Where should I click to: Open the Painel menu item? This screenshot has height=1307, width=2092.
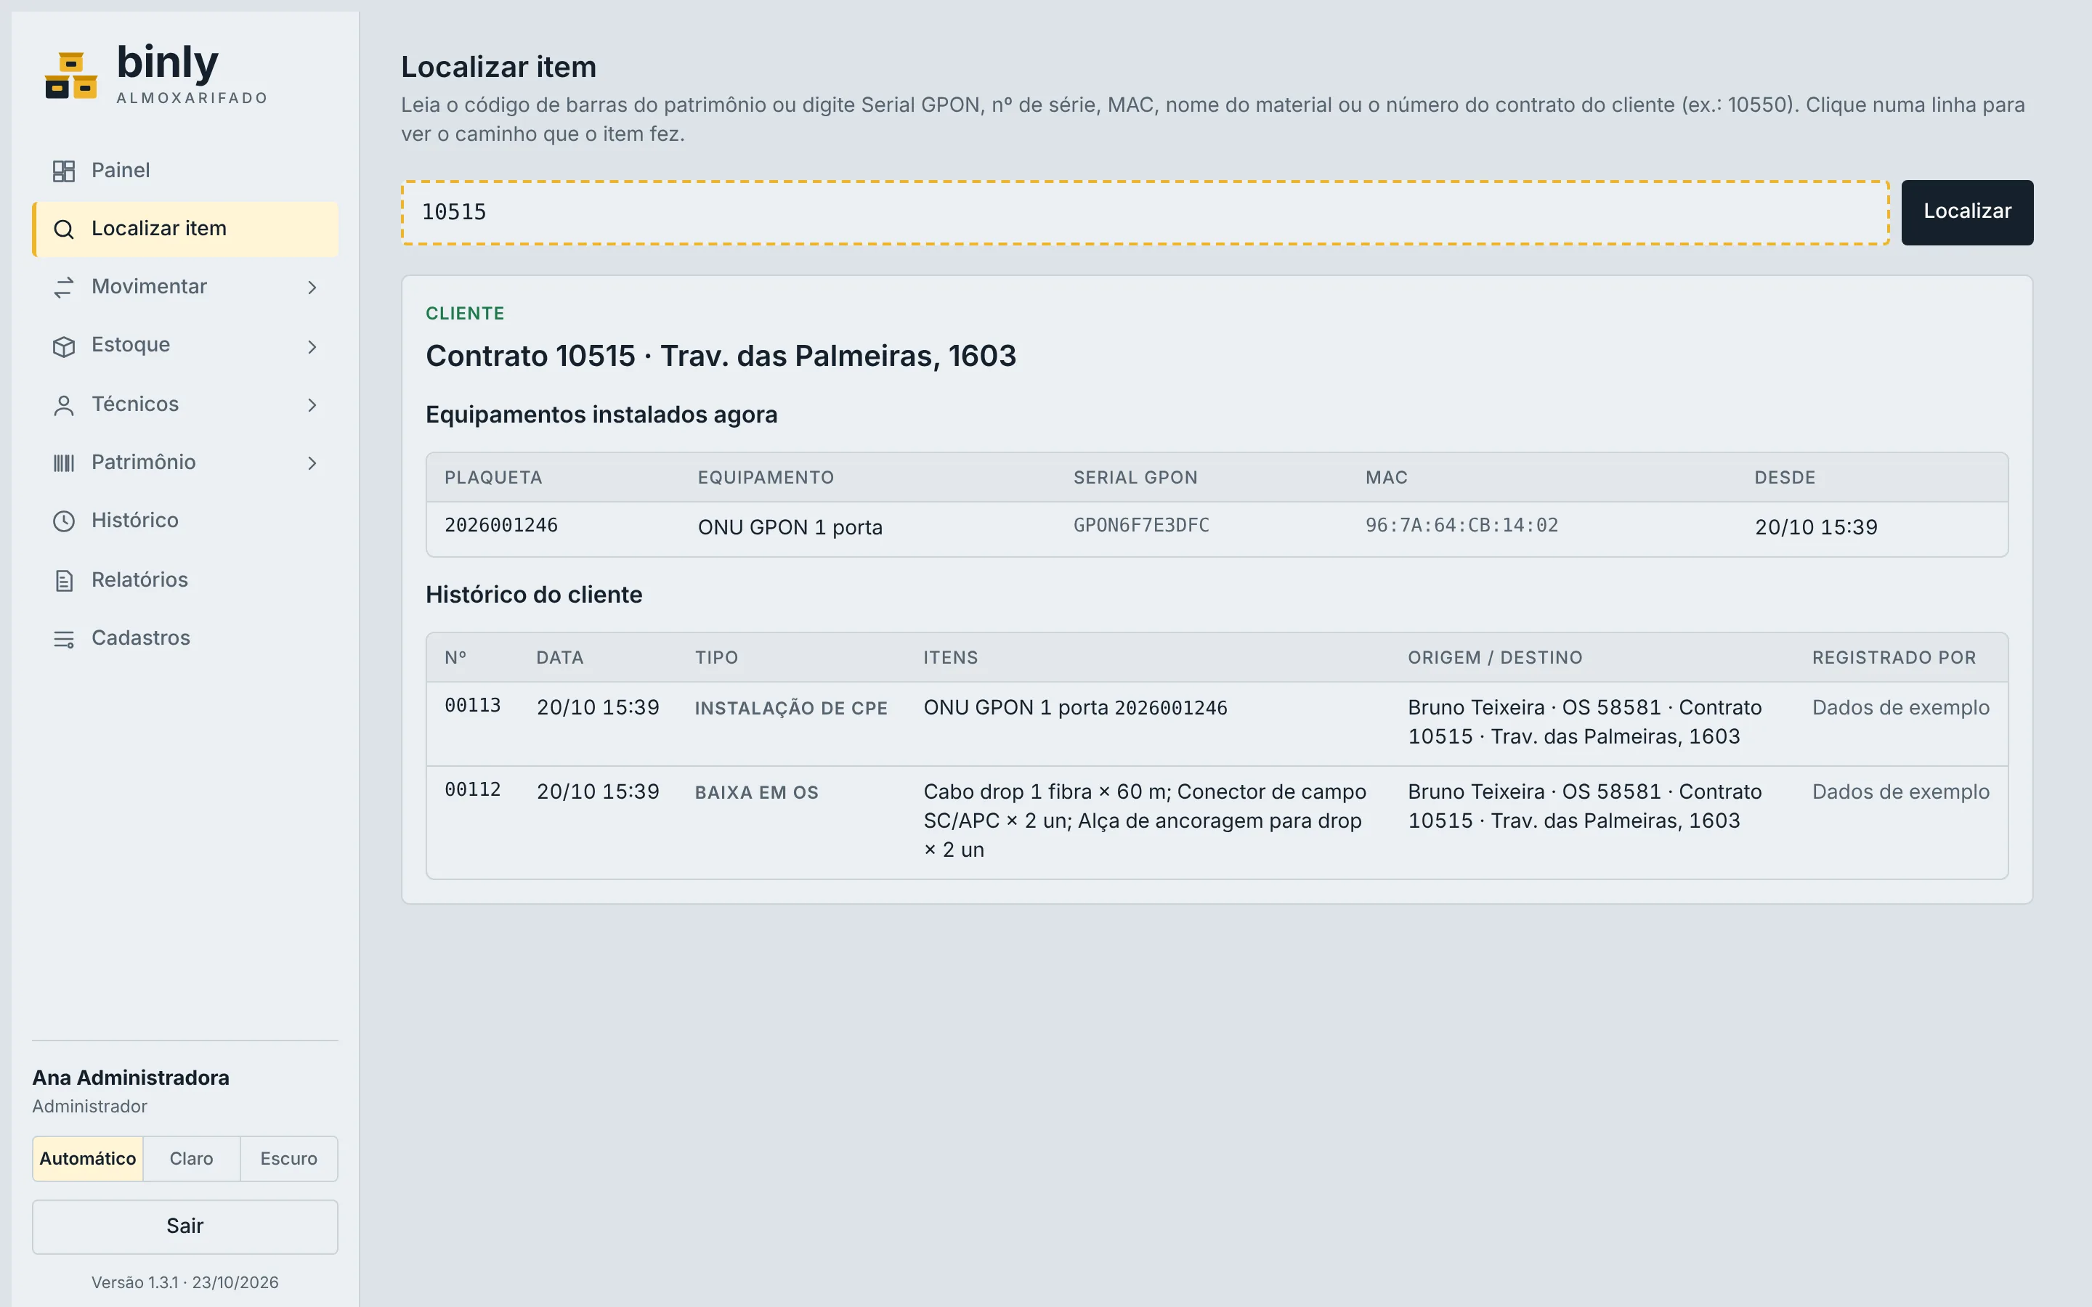(185, 171)
